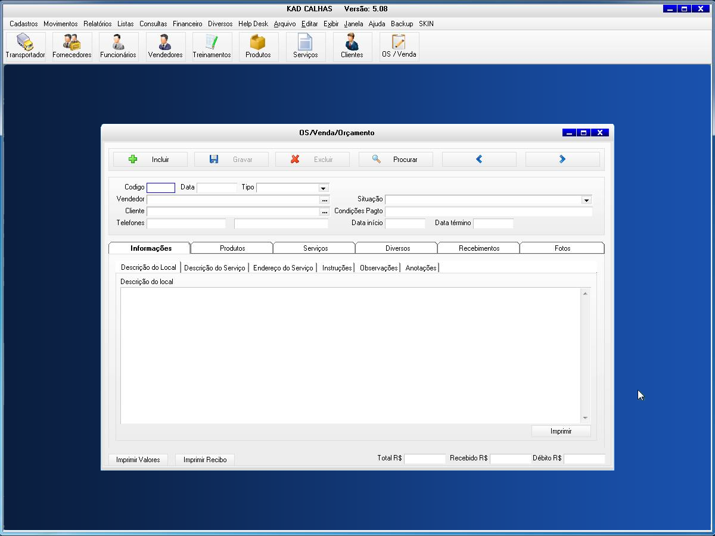
Task: Go to next record with right arrow
Action: pyautogui.click(x=562, y=160)
